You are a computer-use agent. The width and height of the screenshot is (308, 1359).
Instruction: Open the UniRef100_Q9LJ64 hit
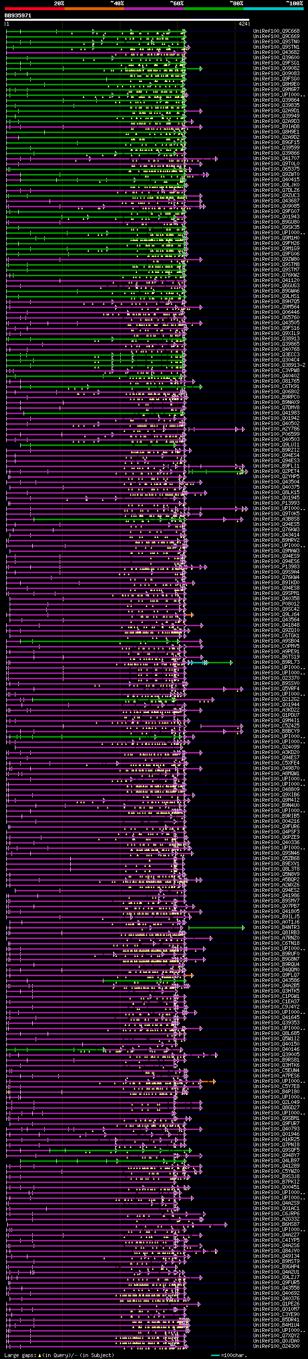(x=276, y=615)
